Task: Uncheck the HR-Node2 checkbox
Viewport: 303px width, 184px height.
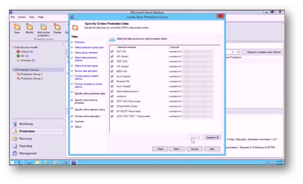Action: 112,66
